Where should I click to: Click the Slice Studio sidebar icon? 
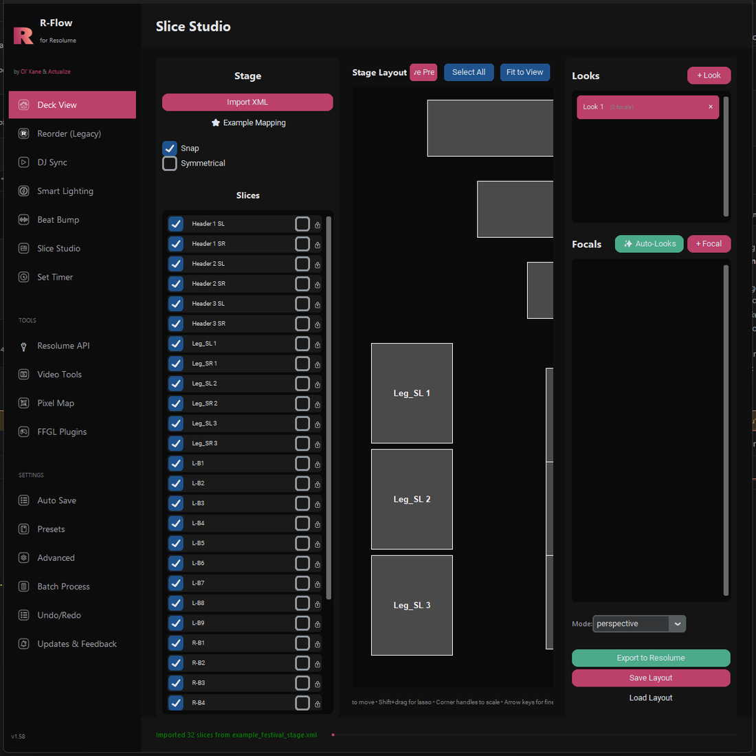[23, 248]
